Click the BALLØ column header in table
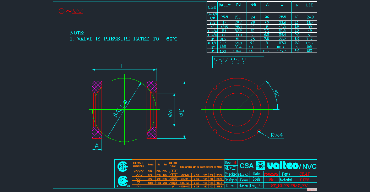The height and width of the screenshot is (192, 370). pyautogui.click(x=224, y=5)
